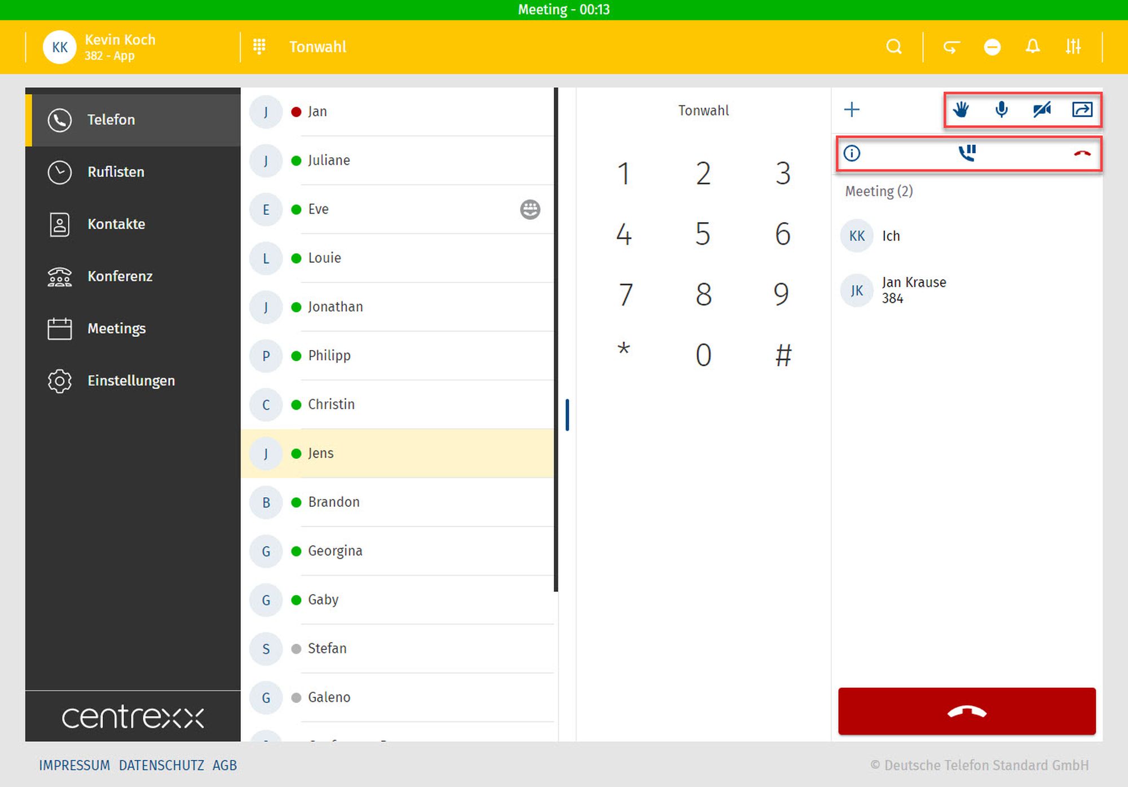The image size is (1128, 787).
Task: Open meeting info icon
Action: click(852, 153)
